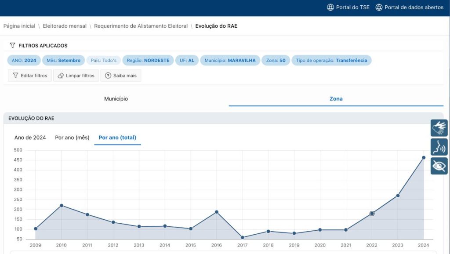
Task: Click the Tipo de operação: Transferência chip
Action: click(x=331, y=61)
